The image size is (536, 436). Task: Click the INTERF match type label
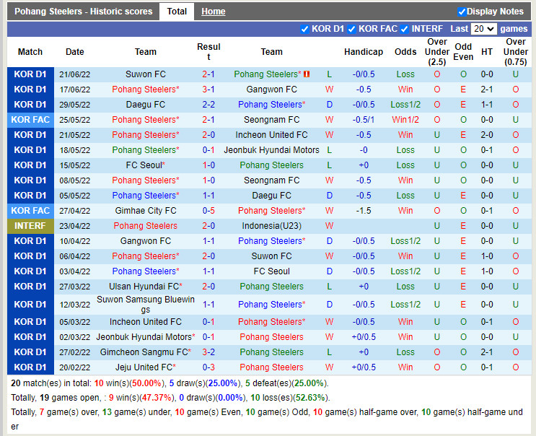coord(30,226)
